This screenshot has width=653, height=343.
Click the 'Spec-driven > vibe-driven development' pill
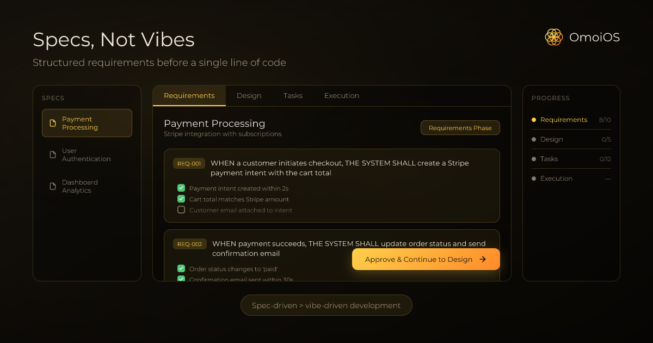[x=326, y=305]
